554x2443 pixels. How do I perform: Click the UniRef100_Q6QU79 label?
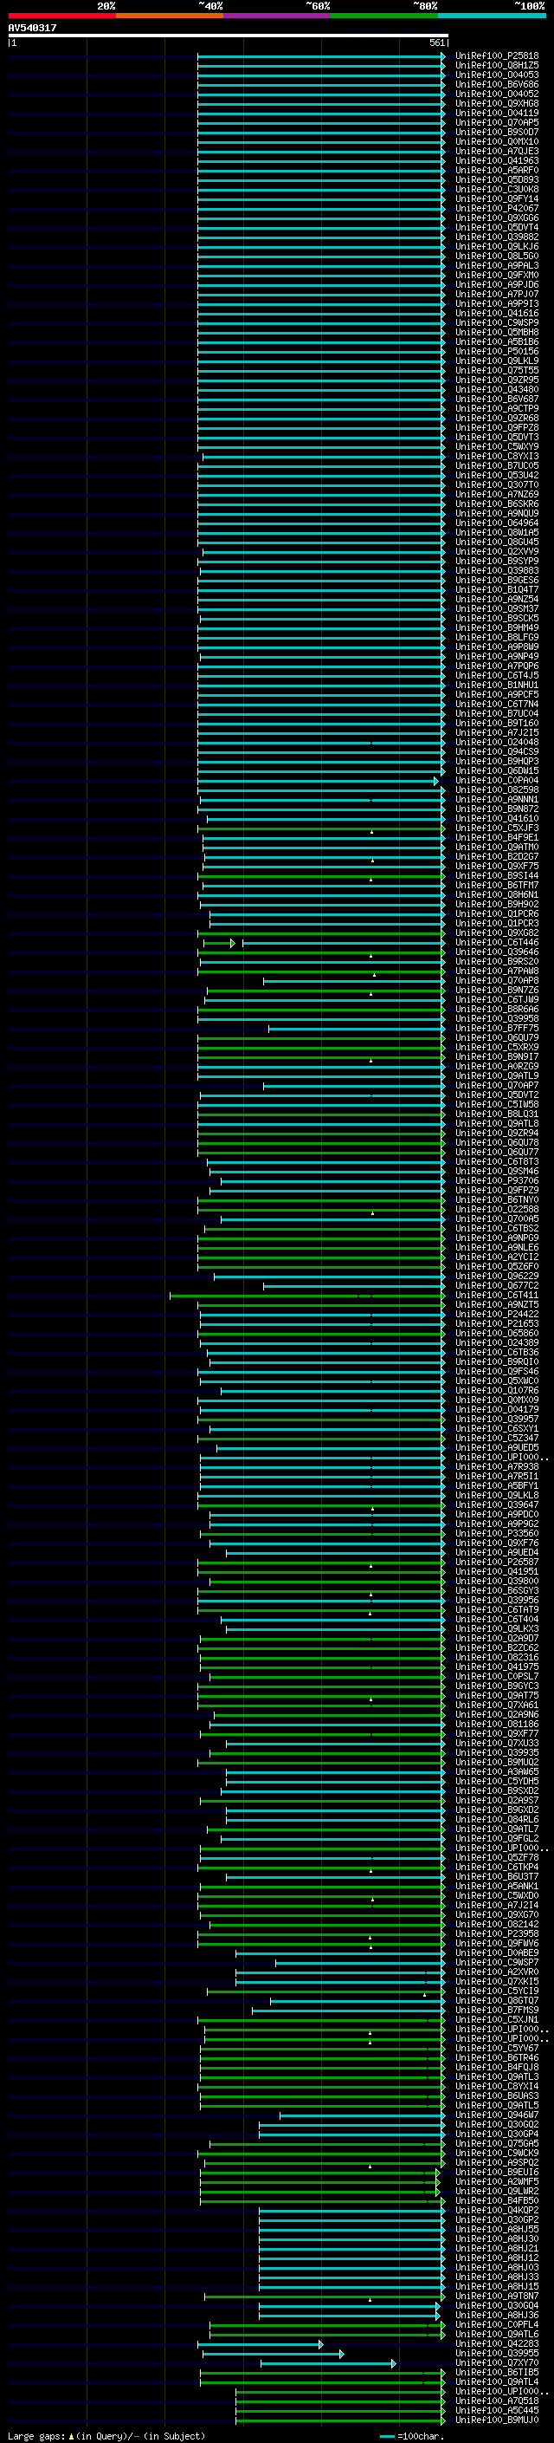click(497, 1037)
